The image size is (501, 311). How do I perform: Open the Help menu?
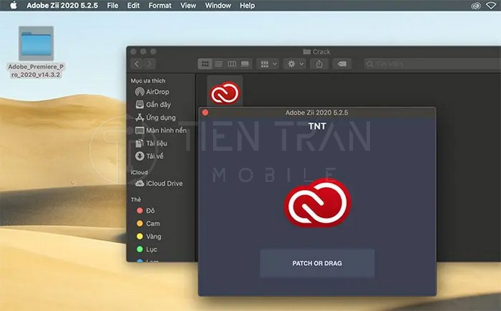click(x=247, y=6)
